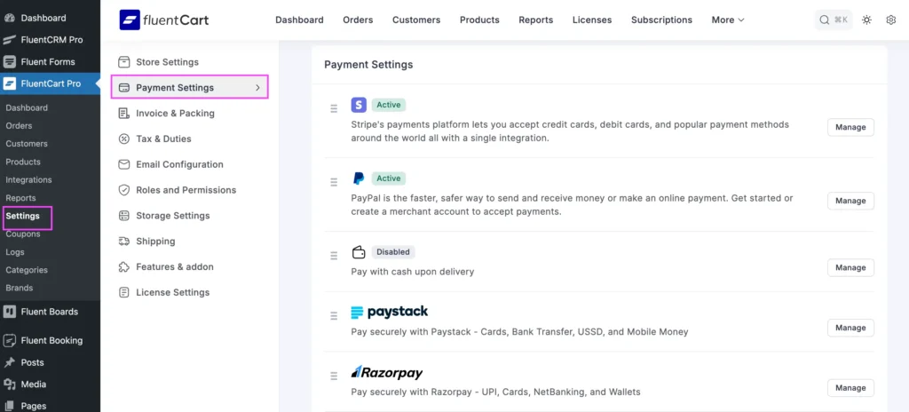Open the Subscriptions tab in top navigation
The image size is (909, 412).
[x=661, y=20]
